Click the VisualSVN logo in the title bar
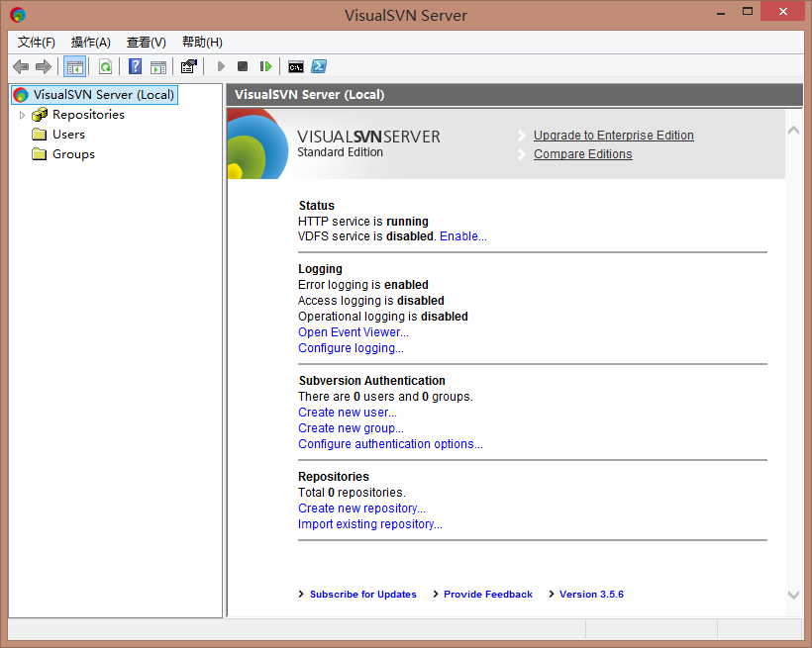Screen dimensions: 812x648 coord(18,15)
